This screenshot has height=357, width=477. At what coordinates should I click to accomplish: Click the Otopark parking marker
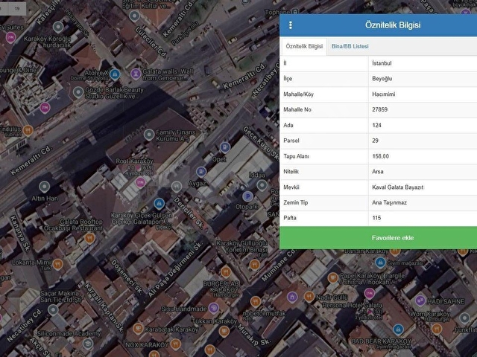(247, 196)
